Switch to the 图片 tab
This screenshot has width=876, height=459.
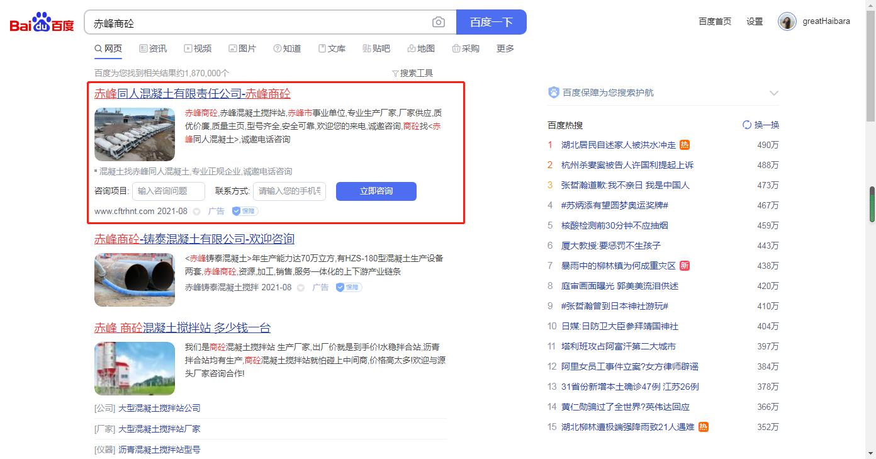click(242, 48)
